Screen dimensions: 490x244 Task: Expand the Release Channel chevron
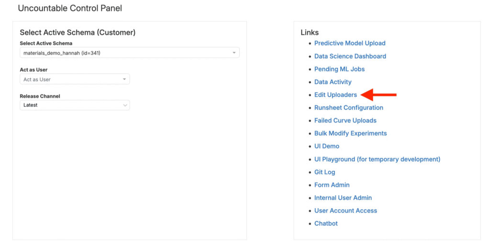(x=125, y=105)
